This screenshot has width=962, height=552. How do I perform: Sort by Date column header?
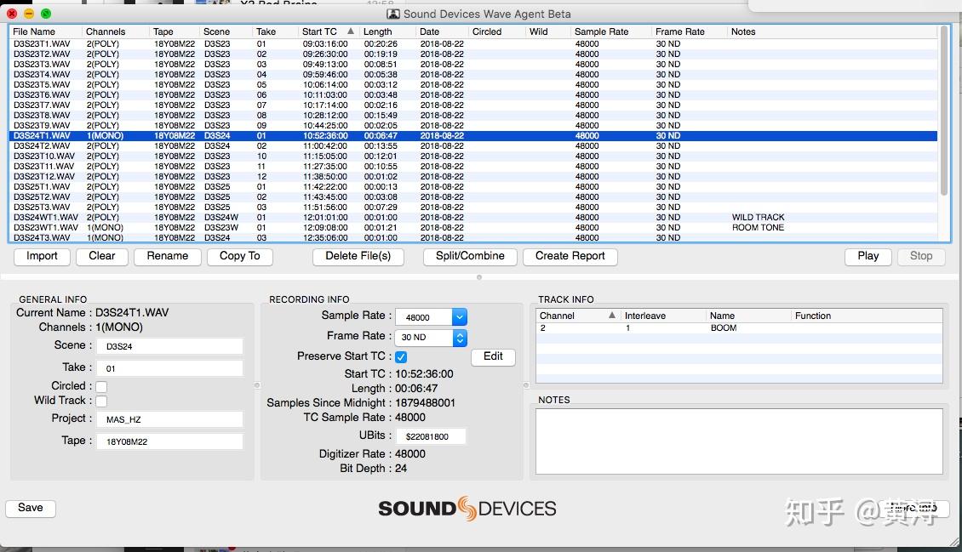[x=442, y=31]
